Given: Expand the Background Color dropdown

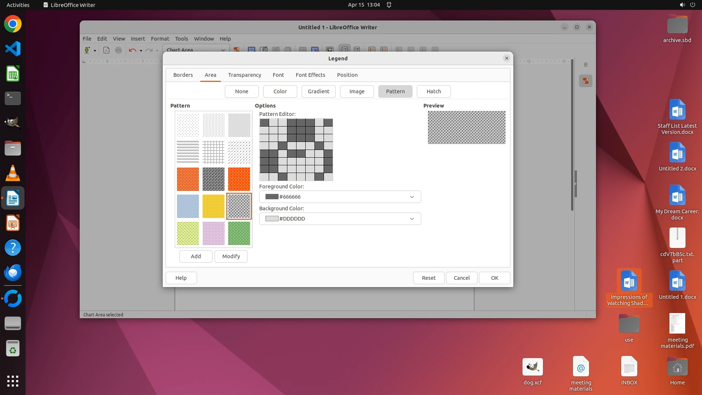Looking at the screenshot, I should click(x=412, y=219).
